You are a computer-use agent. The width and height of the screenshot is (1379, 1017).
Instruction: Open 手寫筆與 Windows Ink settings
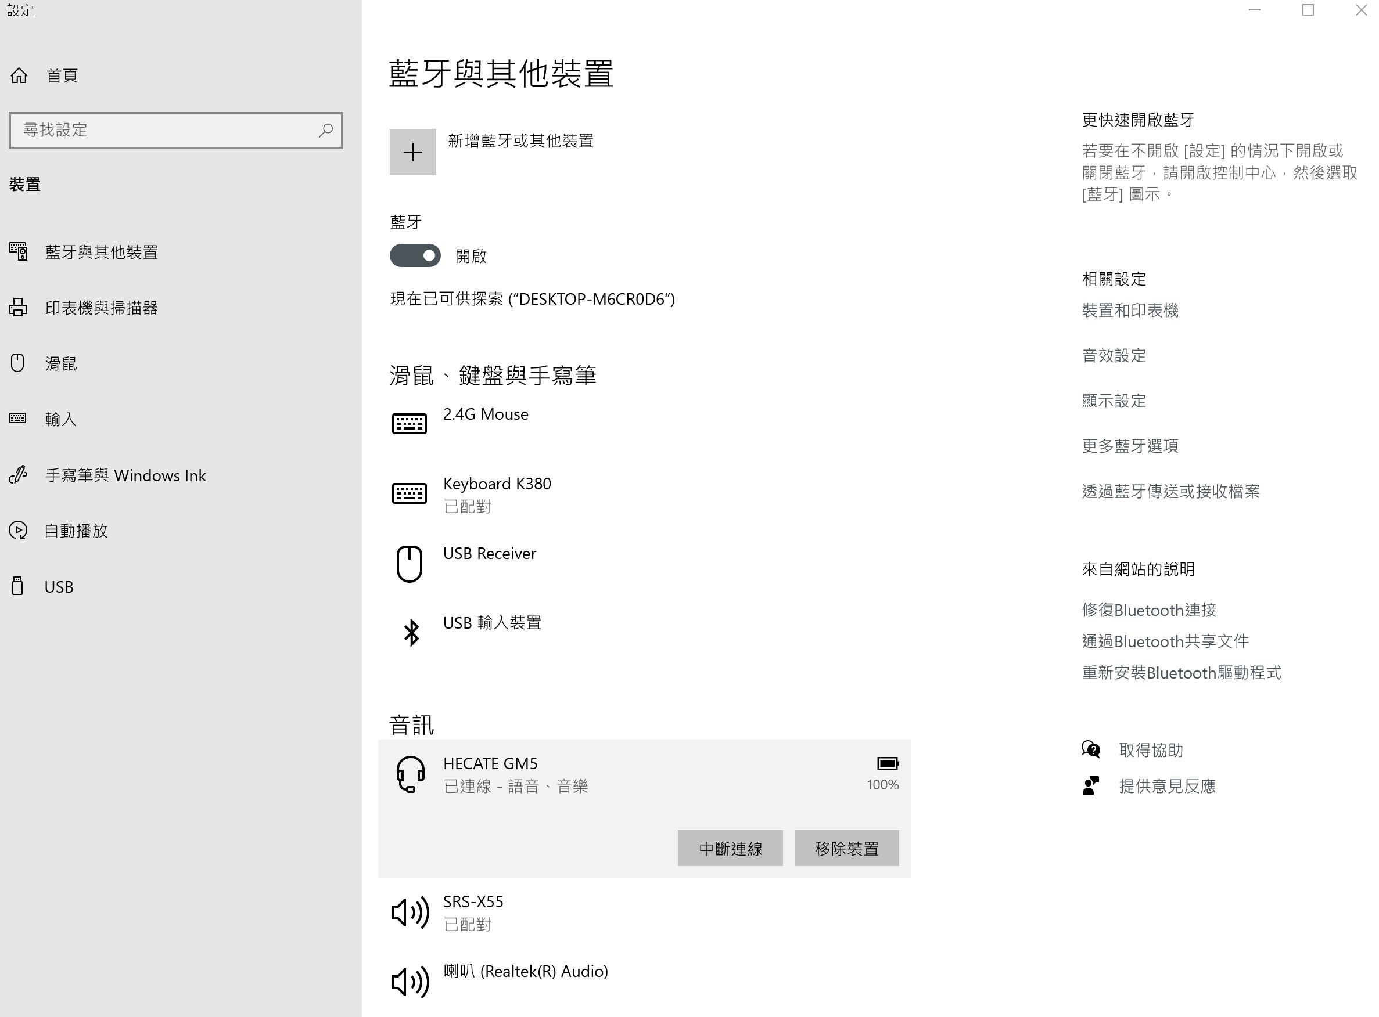click(125, 475)
